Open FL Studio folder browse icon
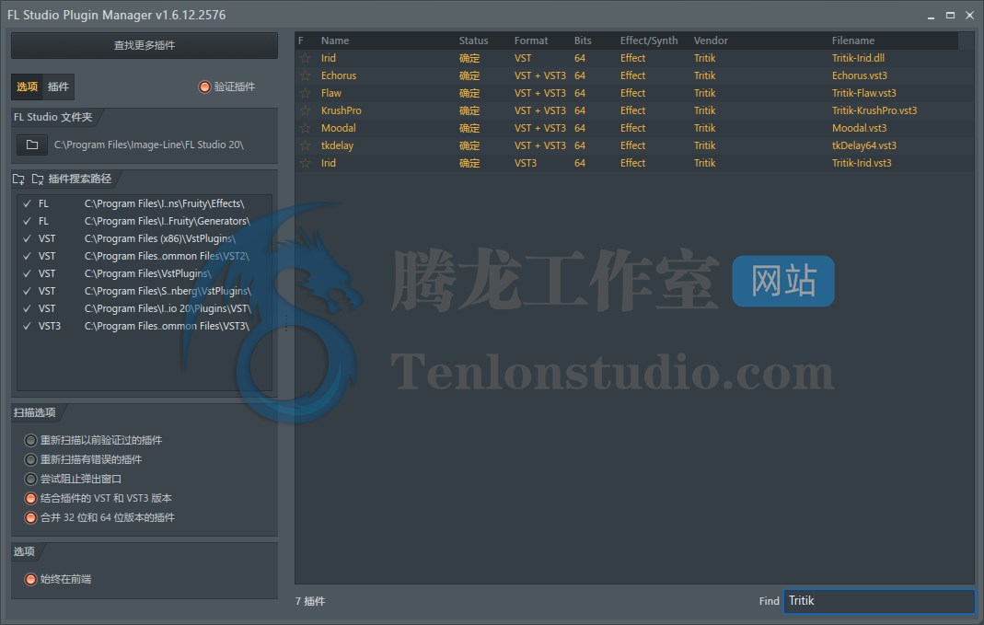This screenshot has height=625, width=984. click(32, 145)
